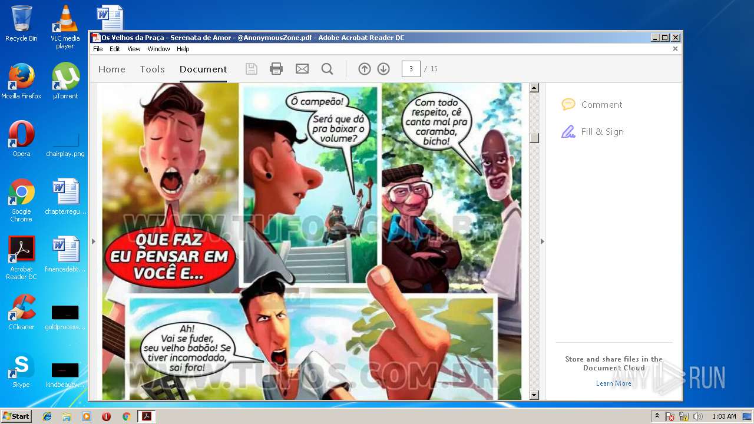Select the Document tab
This screenshot has height=424, width=754.
click(x=203, y=69)
